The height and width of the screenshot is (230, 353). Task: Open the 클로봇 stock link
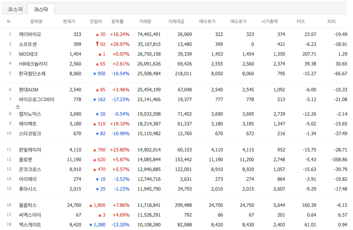(x=26, y=160)
